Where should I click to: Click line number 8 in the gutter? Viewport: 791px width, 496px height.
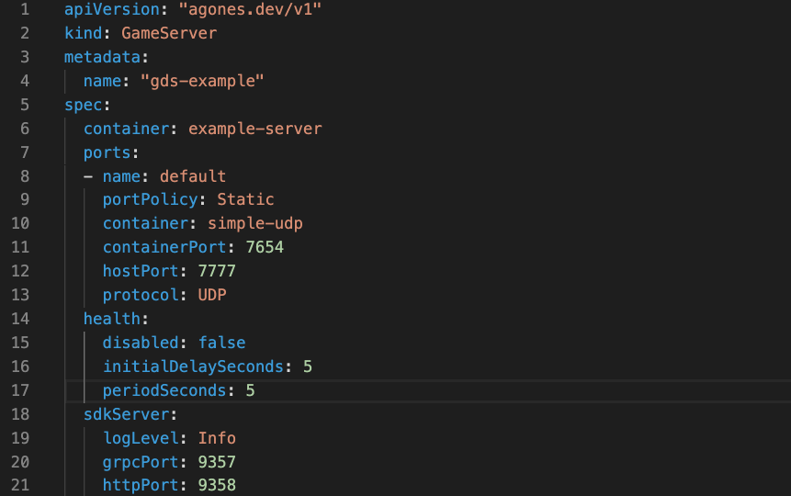point(25,176)
